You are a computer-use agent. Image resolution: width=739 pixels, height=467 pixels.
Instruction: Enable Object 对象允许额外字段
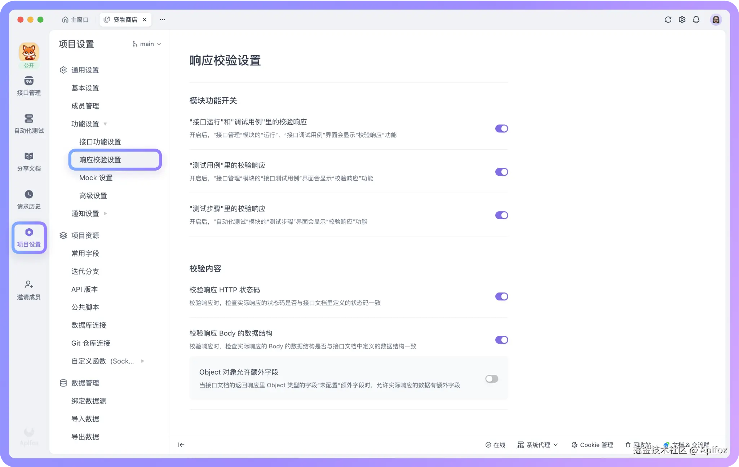tap(491, 379)
